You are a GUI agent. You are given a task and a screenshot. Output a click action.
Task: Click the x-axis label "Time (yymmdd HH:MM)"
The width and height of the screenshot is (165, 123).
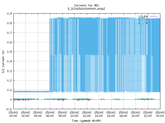(86, 121)
